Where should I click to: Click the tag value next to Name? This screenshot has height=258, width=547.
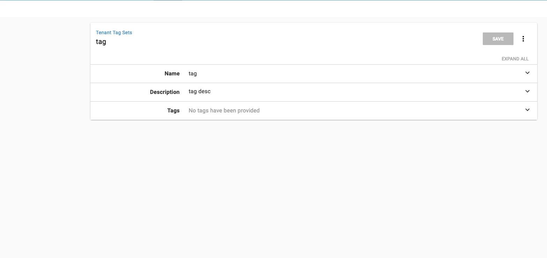[x=192, y=73]
